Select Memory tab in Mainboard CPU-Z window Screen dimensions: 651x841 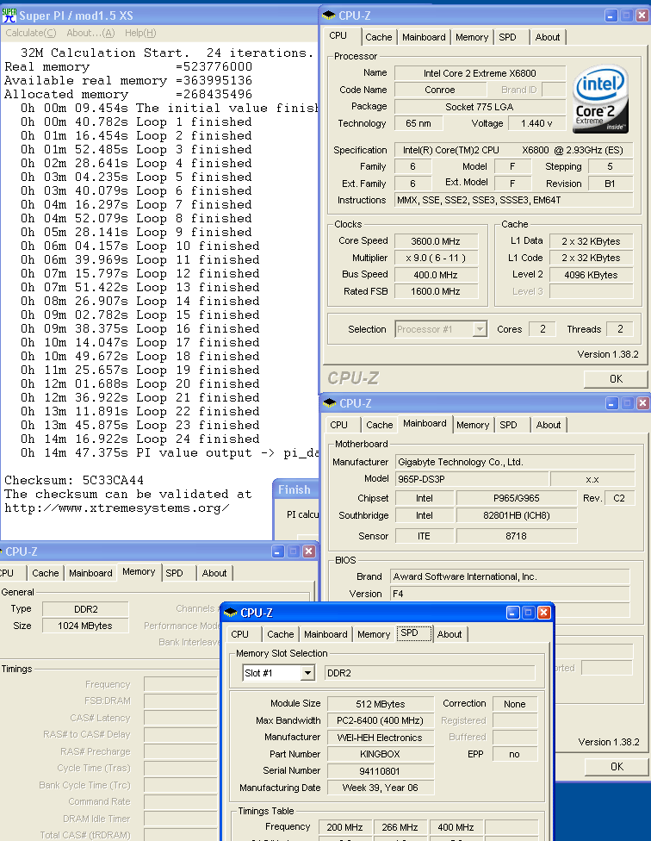point(473,425)
